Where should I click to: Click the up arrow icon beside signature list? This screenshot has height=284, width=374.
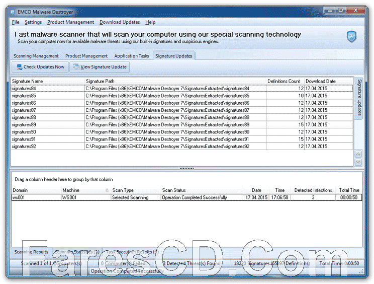358,154
